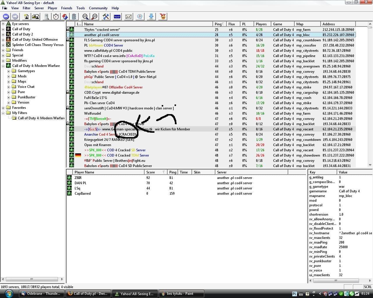Screen dimensions: 373x298
Task: Expand the Splinter Cell Chaos Theory node
Action: click(3, 45)
